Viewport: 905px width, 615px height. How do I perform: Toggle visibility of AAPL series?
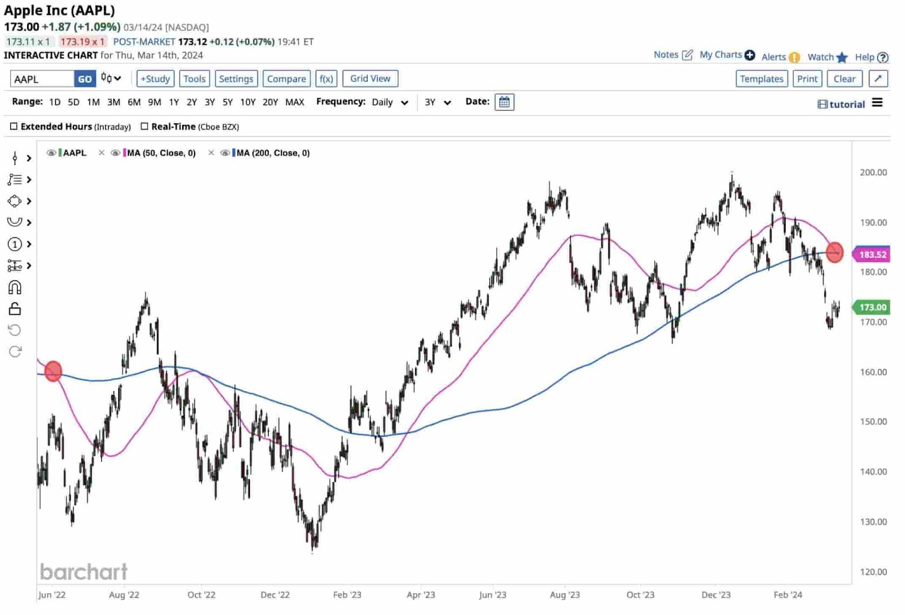click(51, 153)
